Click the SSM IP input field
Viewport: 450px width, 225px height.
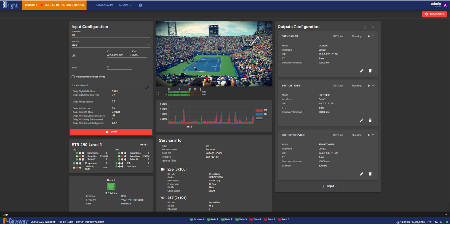coord(120,67)
